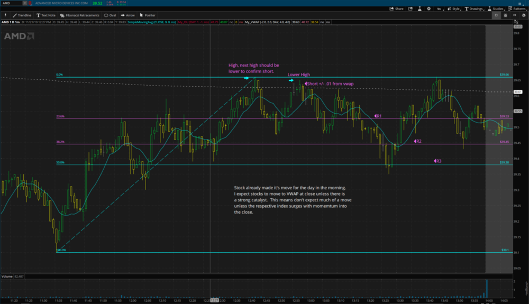Switch to the Pointer tool

148,15
